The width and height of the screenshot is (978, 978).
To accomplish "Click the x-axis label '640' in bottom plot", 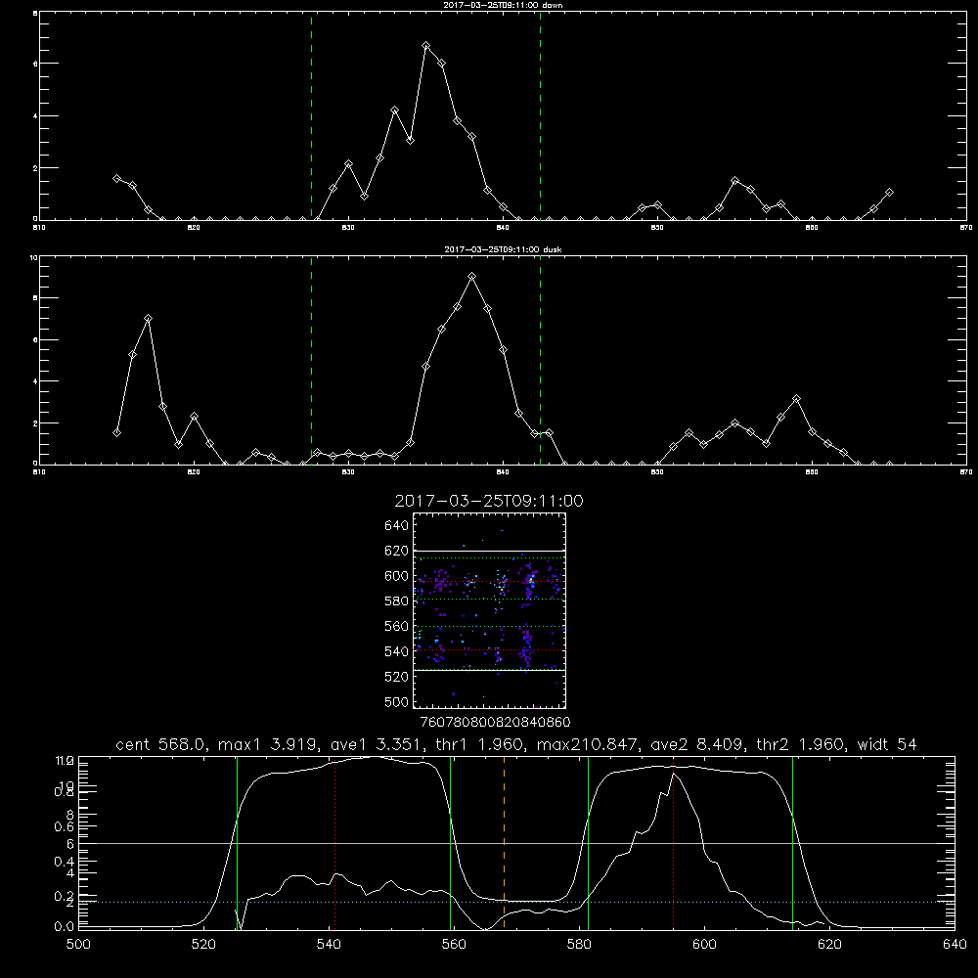I will click(x=955, y=945).
